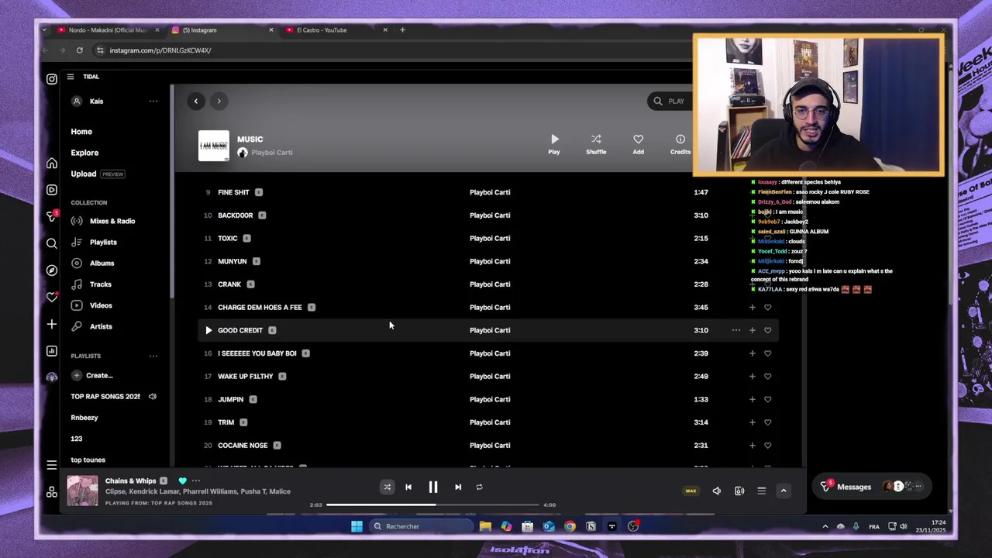Favorite GOOD CREDIT with its heart
The width and height of the screenshot is (992, 558).
(767, 331)
